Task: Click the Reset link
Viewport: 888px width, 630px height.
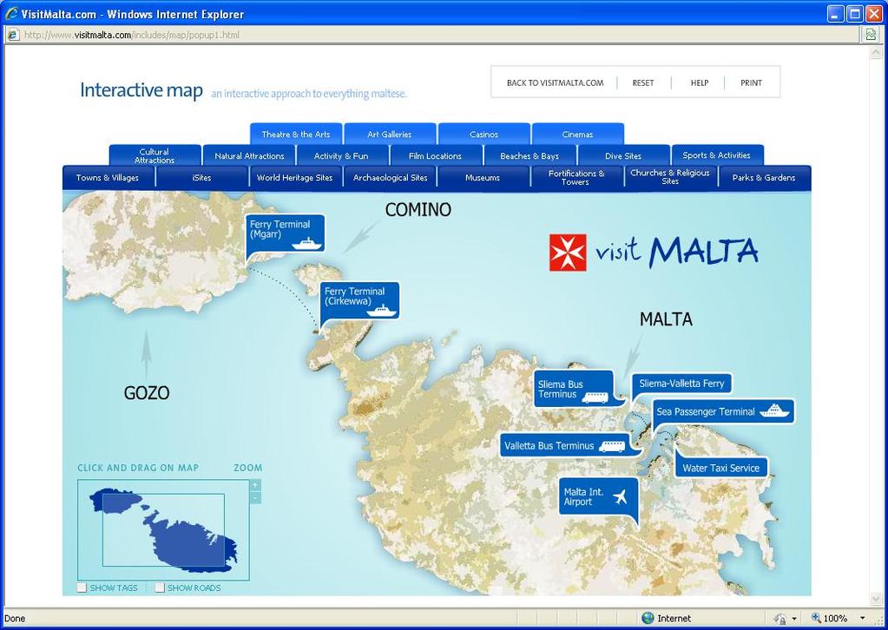Action: [643, 82]
